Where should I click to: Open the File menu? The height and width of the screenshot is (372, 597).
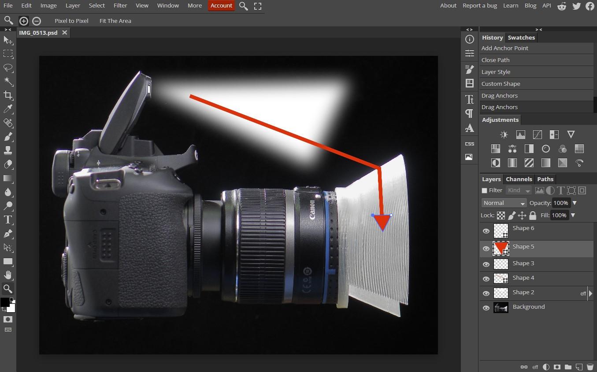click(x=8, y=5)
